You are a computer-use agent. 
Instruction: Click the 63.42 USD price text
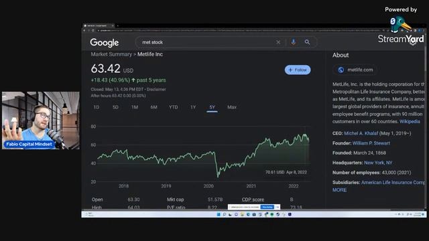click(112, 68)
